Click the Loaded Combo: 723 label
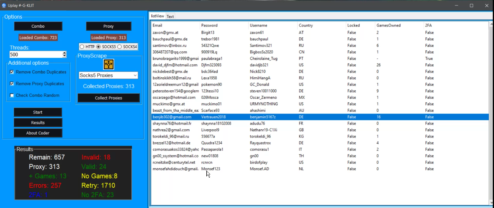 (38, 38)
